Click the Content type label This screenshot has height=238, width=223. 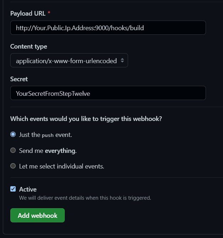point(28,46)
